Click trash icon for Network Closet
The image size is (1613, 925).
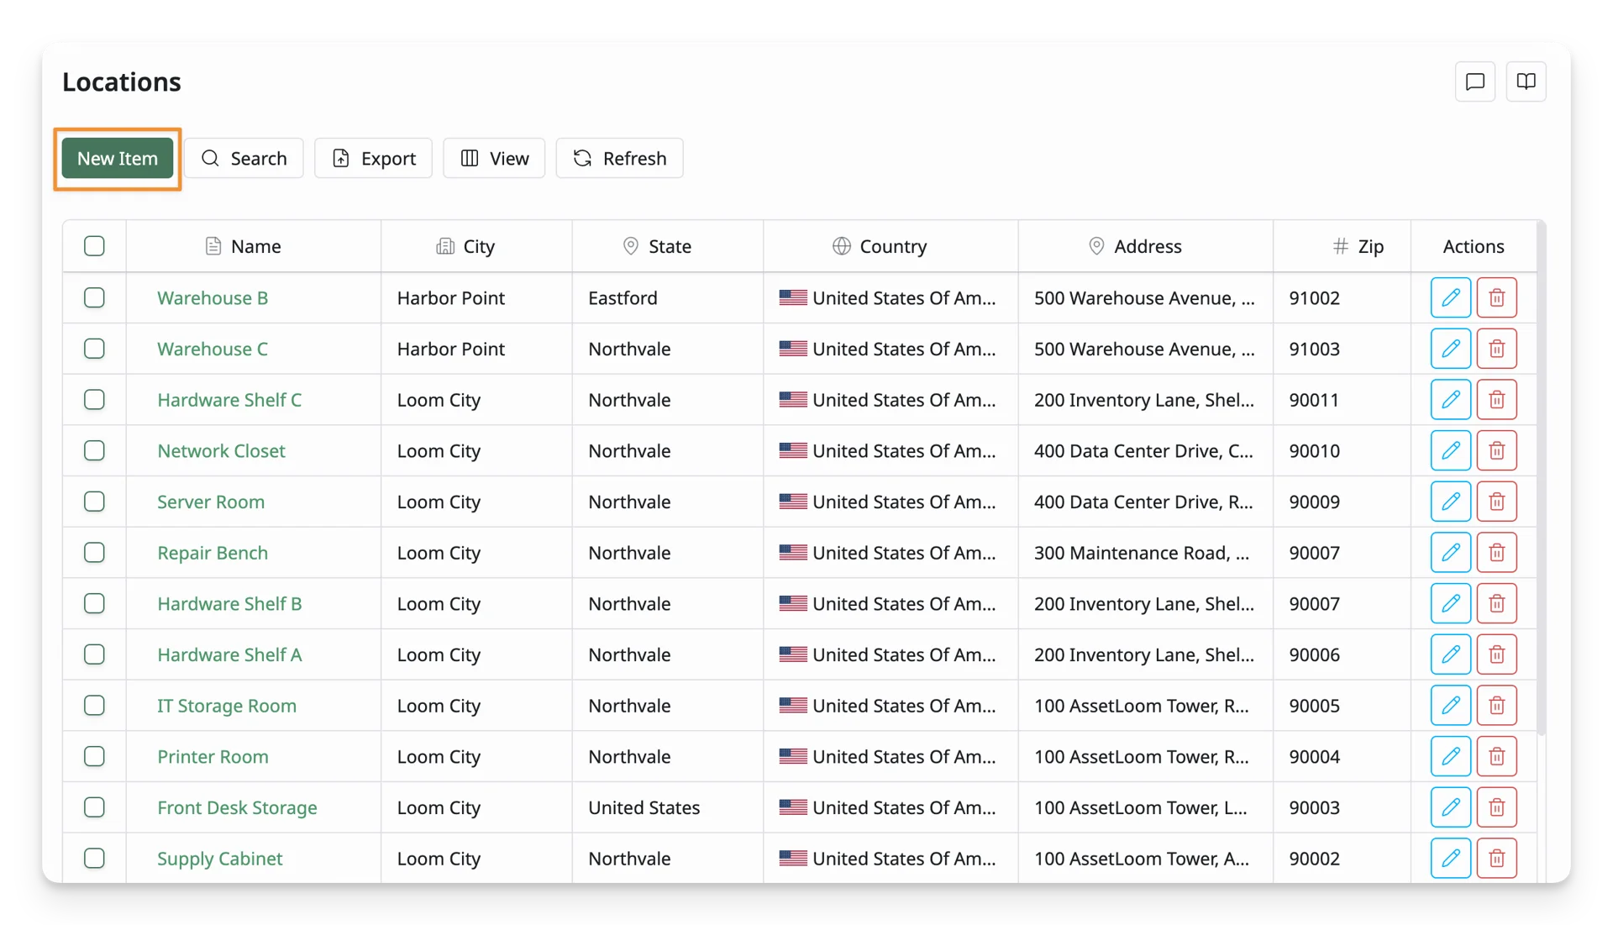[1496, 450]
